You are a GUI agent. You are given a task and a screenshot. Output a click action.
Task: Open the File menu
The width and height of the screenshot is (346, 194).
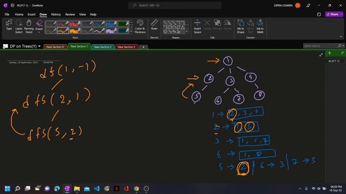click(7, 15)
